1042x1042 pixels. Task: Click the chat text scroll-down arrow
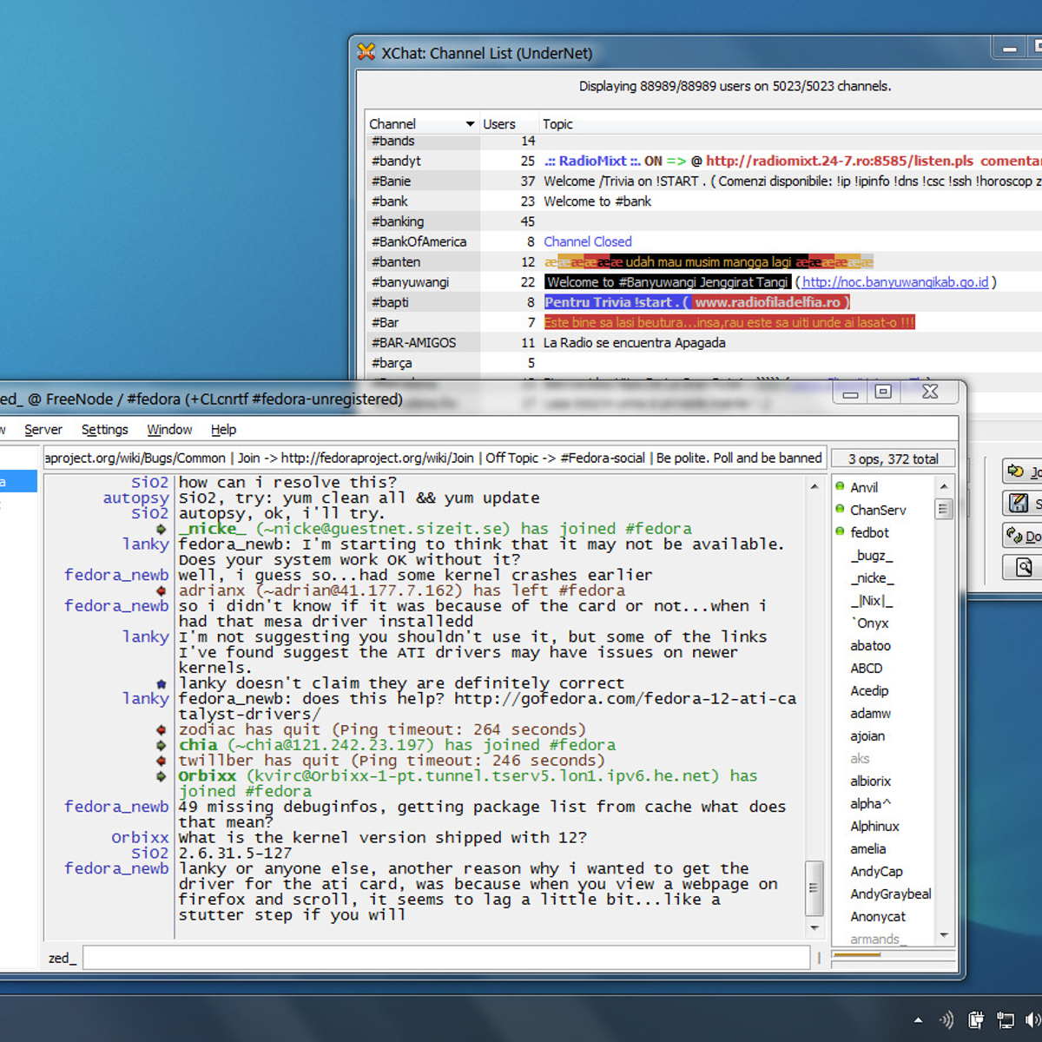pos(814,928)
